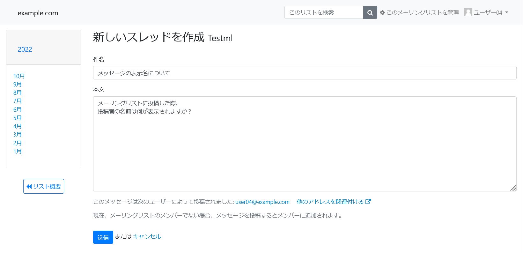Click the 件名 label
Viewport: 523px width, 253px height.
tap(99, 59)
